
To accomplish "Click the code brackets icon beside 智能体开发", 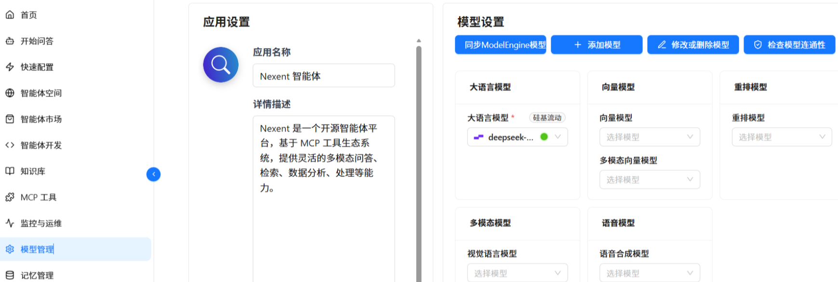I will [10, 145].
